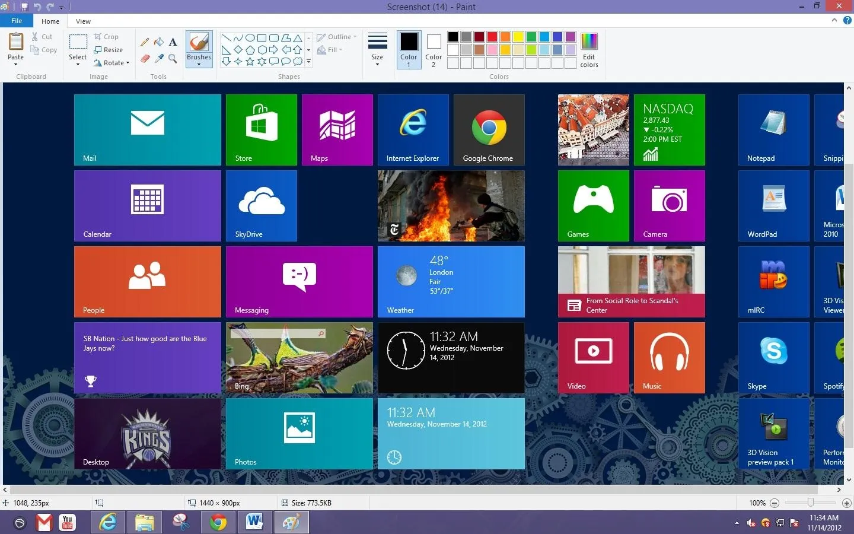Choose the Rectangle shape
The image size is (854, 534).
pos(262,38)
